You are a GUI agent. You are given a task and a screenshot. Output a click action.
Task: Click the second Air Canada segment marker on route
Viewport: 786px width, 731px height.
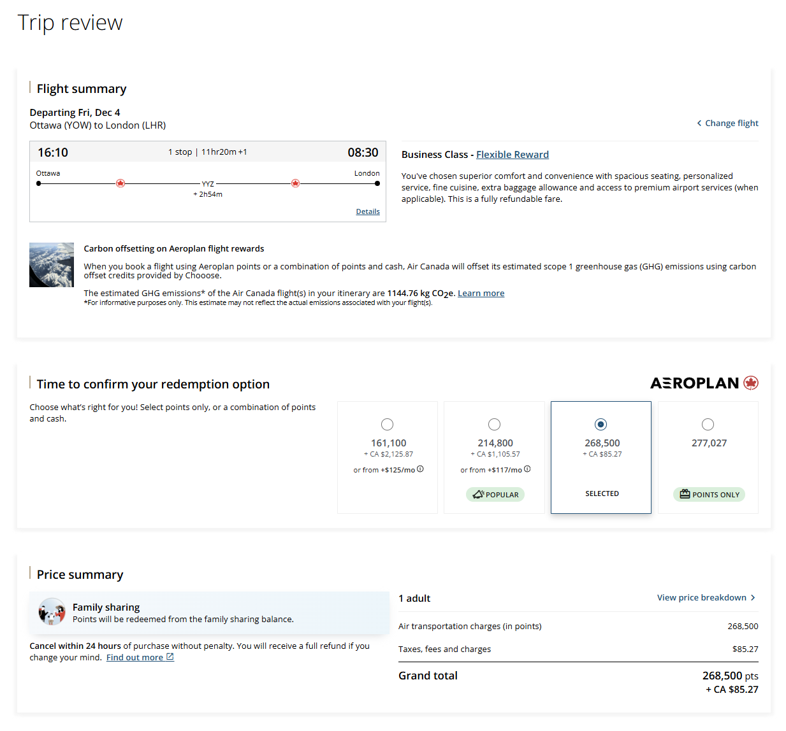pos(295,183)
